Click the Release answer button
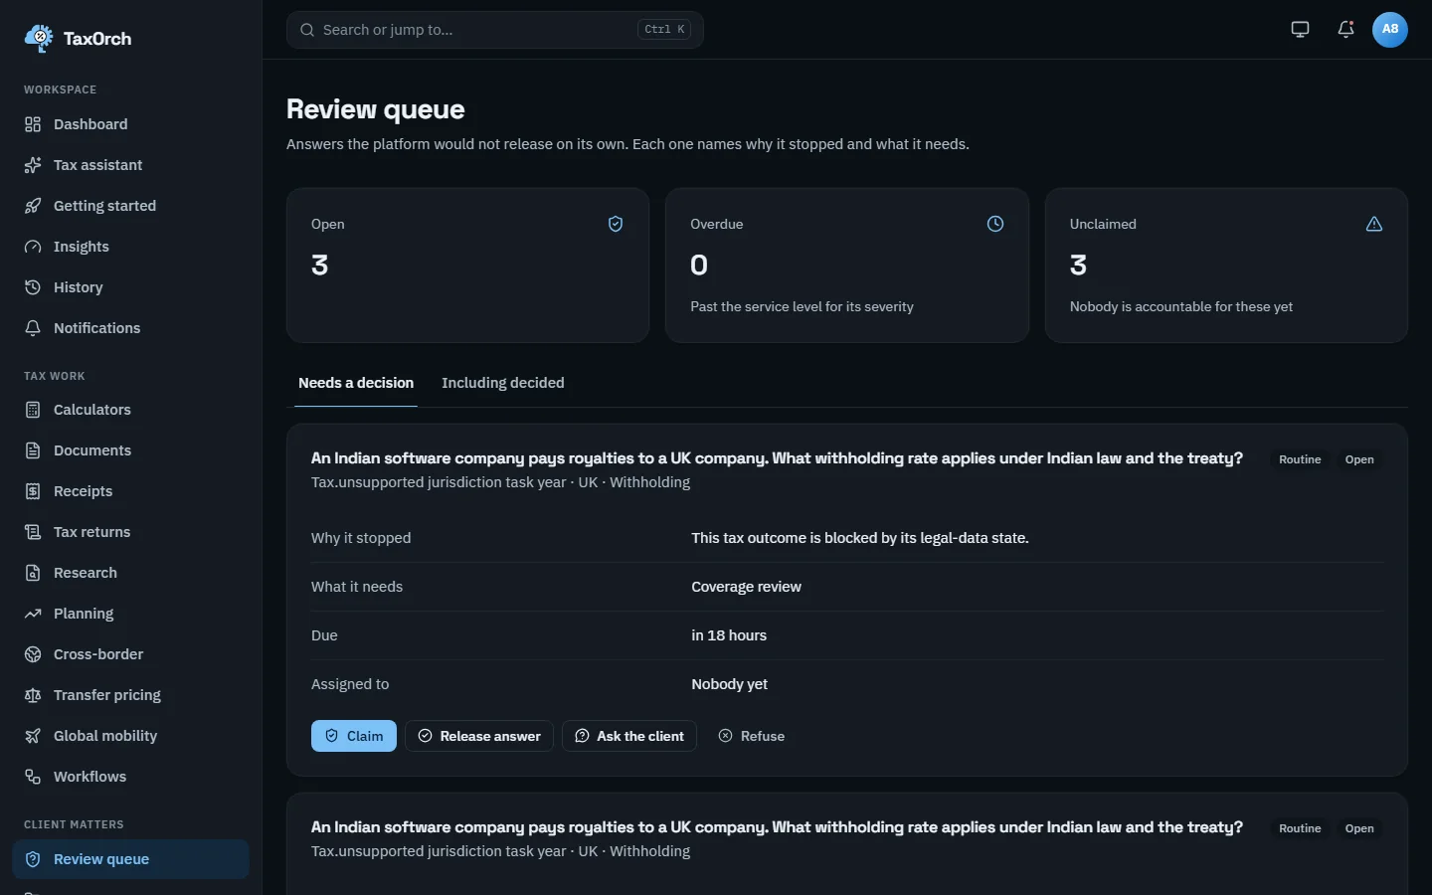This screenshot has height=895, width=1432. [479, 736]
